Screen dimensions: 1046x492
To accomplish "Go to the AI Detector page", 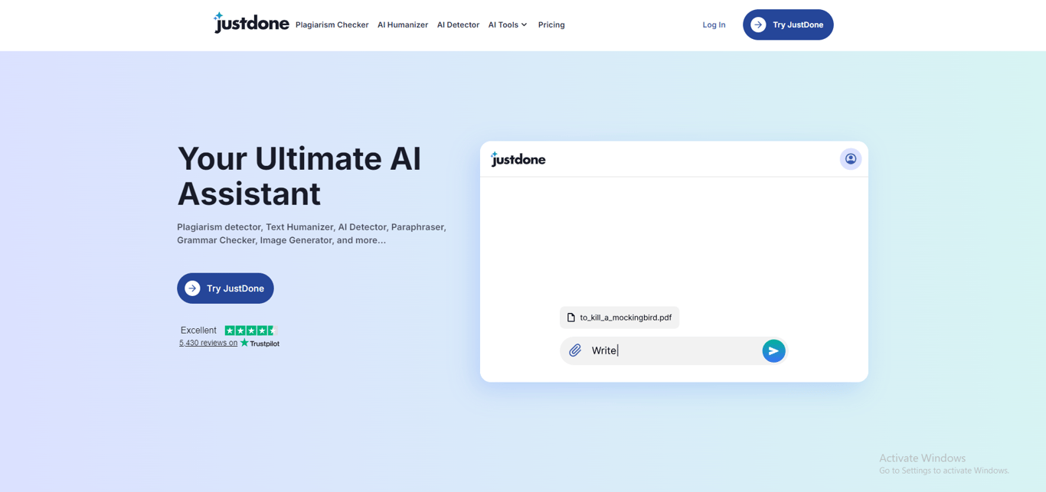I will [x=458, y=24].
